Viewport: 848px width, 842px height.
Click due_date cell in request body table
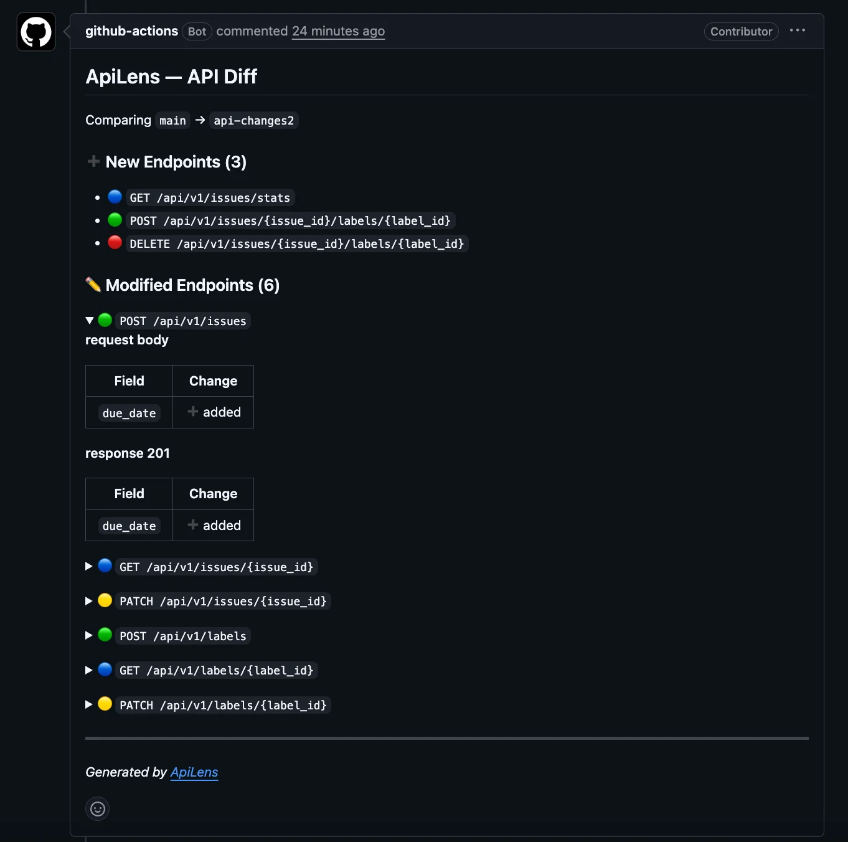(130, 413)
